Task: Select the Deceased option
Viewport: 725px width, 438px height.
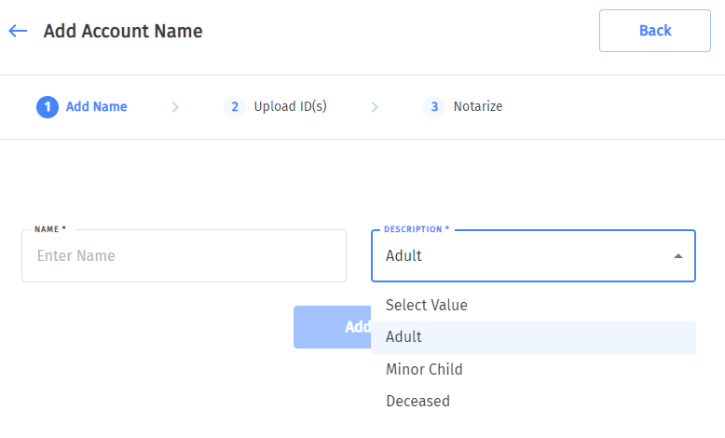Action: click(x=417, y=402)
